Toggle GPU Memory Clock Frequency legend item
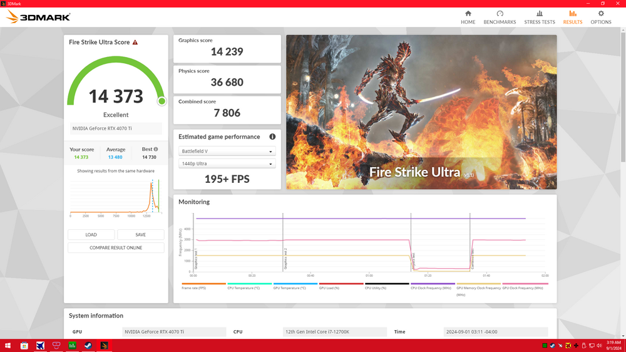 [478, 289]
